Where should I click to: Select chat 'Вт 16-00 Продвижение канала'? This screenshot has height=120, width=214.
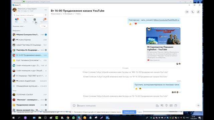pyautogui.click(x=30, y=55)
